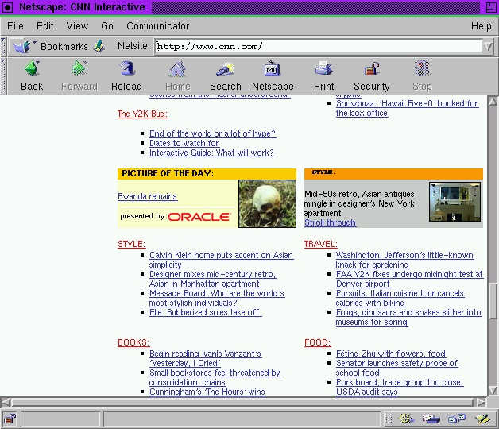Screen dimensions: 499x429
Task: Open Frogs, dinosaurs and snakes link
Action: point(408,317)
